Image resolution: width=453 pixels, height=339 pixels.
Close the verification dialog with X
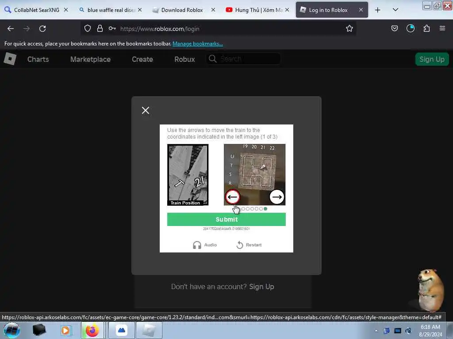146,110
